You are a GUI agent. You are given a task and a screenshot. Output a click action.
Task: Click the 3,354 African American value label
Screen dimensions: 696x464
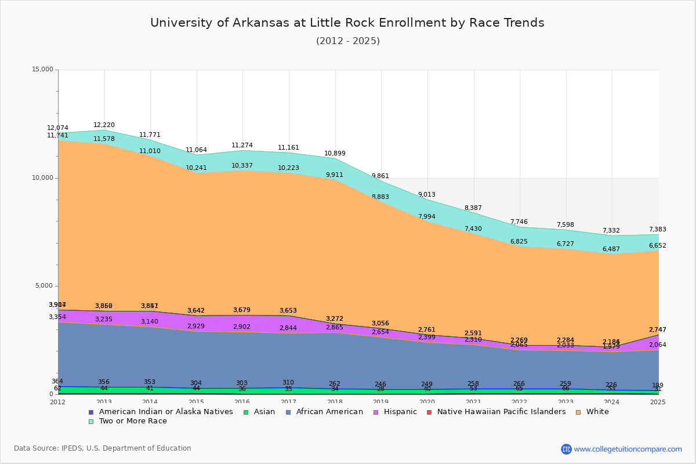[57, 317]
